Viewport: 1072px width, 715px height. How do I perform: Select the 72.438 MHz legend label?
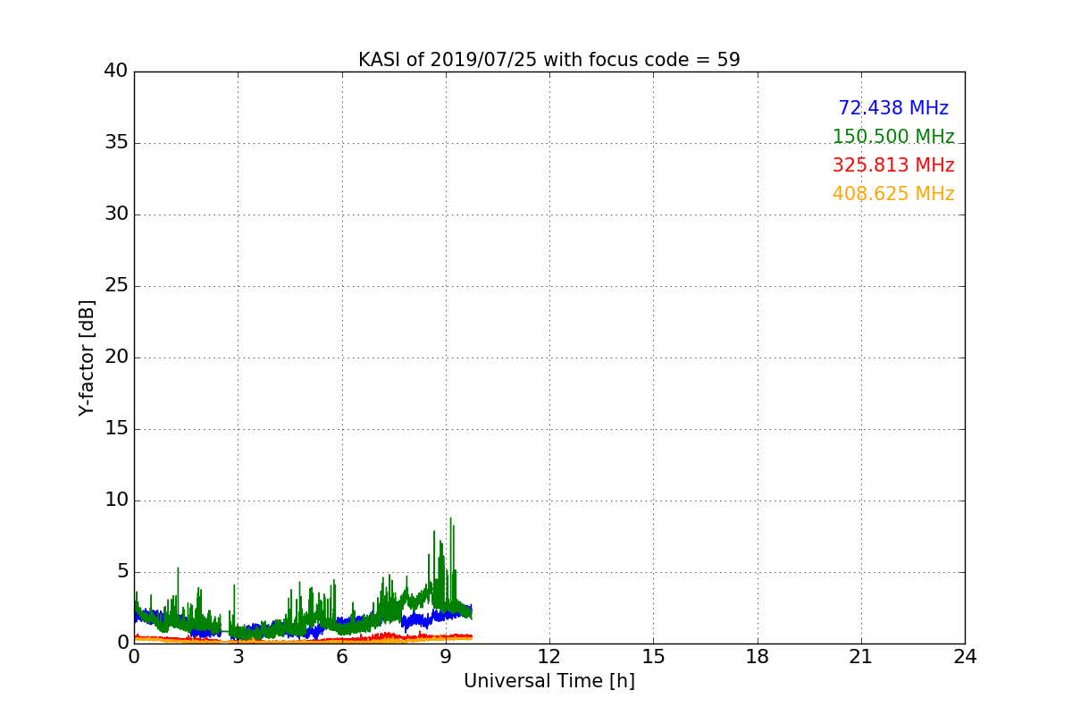(893, 108)
